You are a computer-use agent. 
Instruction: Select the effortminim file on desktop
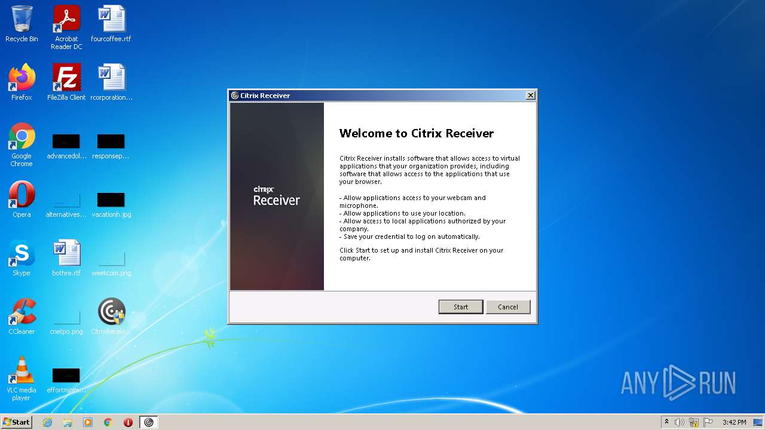[x=66, y=380]
